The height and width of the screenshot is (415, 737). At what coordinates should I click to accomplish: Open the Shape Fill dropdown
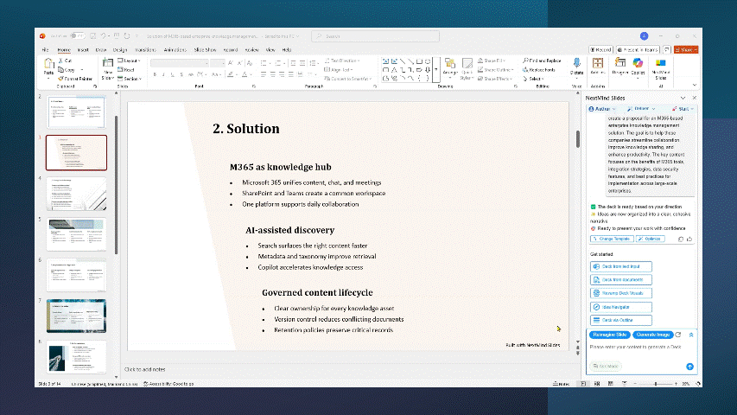coord(492,61)
